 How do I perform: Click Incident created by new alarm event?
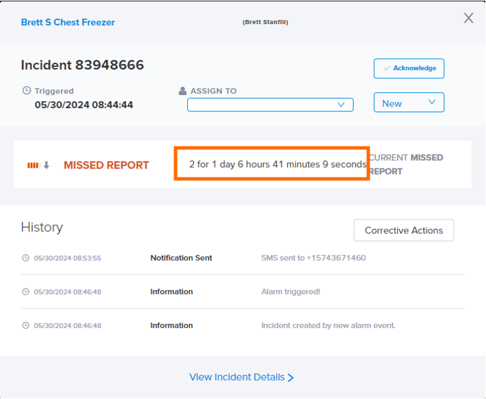[x=328, y=325]
